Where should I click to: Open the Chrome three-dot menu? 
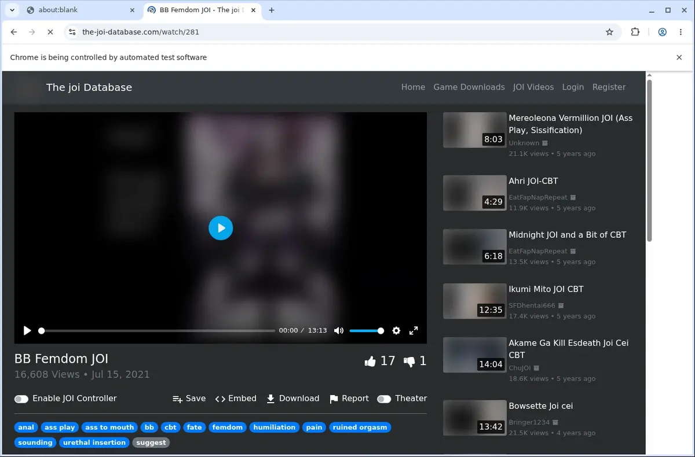680,32
